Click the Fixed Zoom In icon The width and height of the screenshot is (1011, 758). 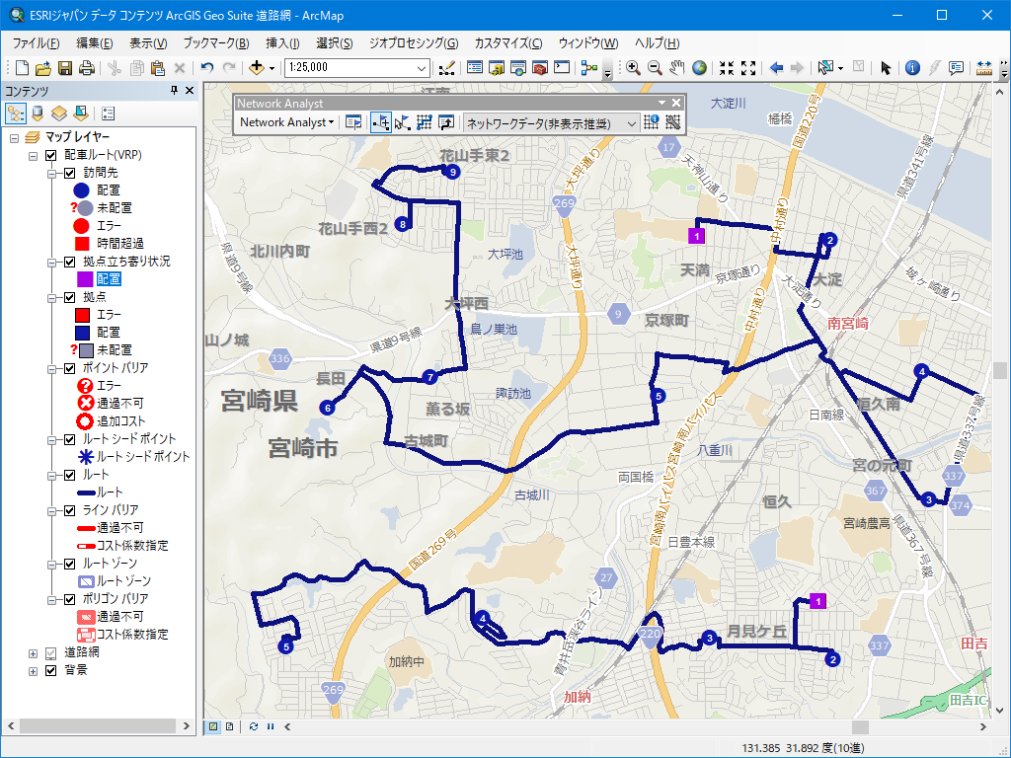click(x=727, y=68)
